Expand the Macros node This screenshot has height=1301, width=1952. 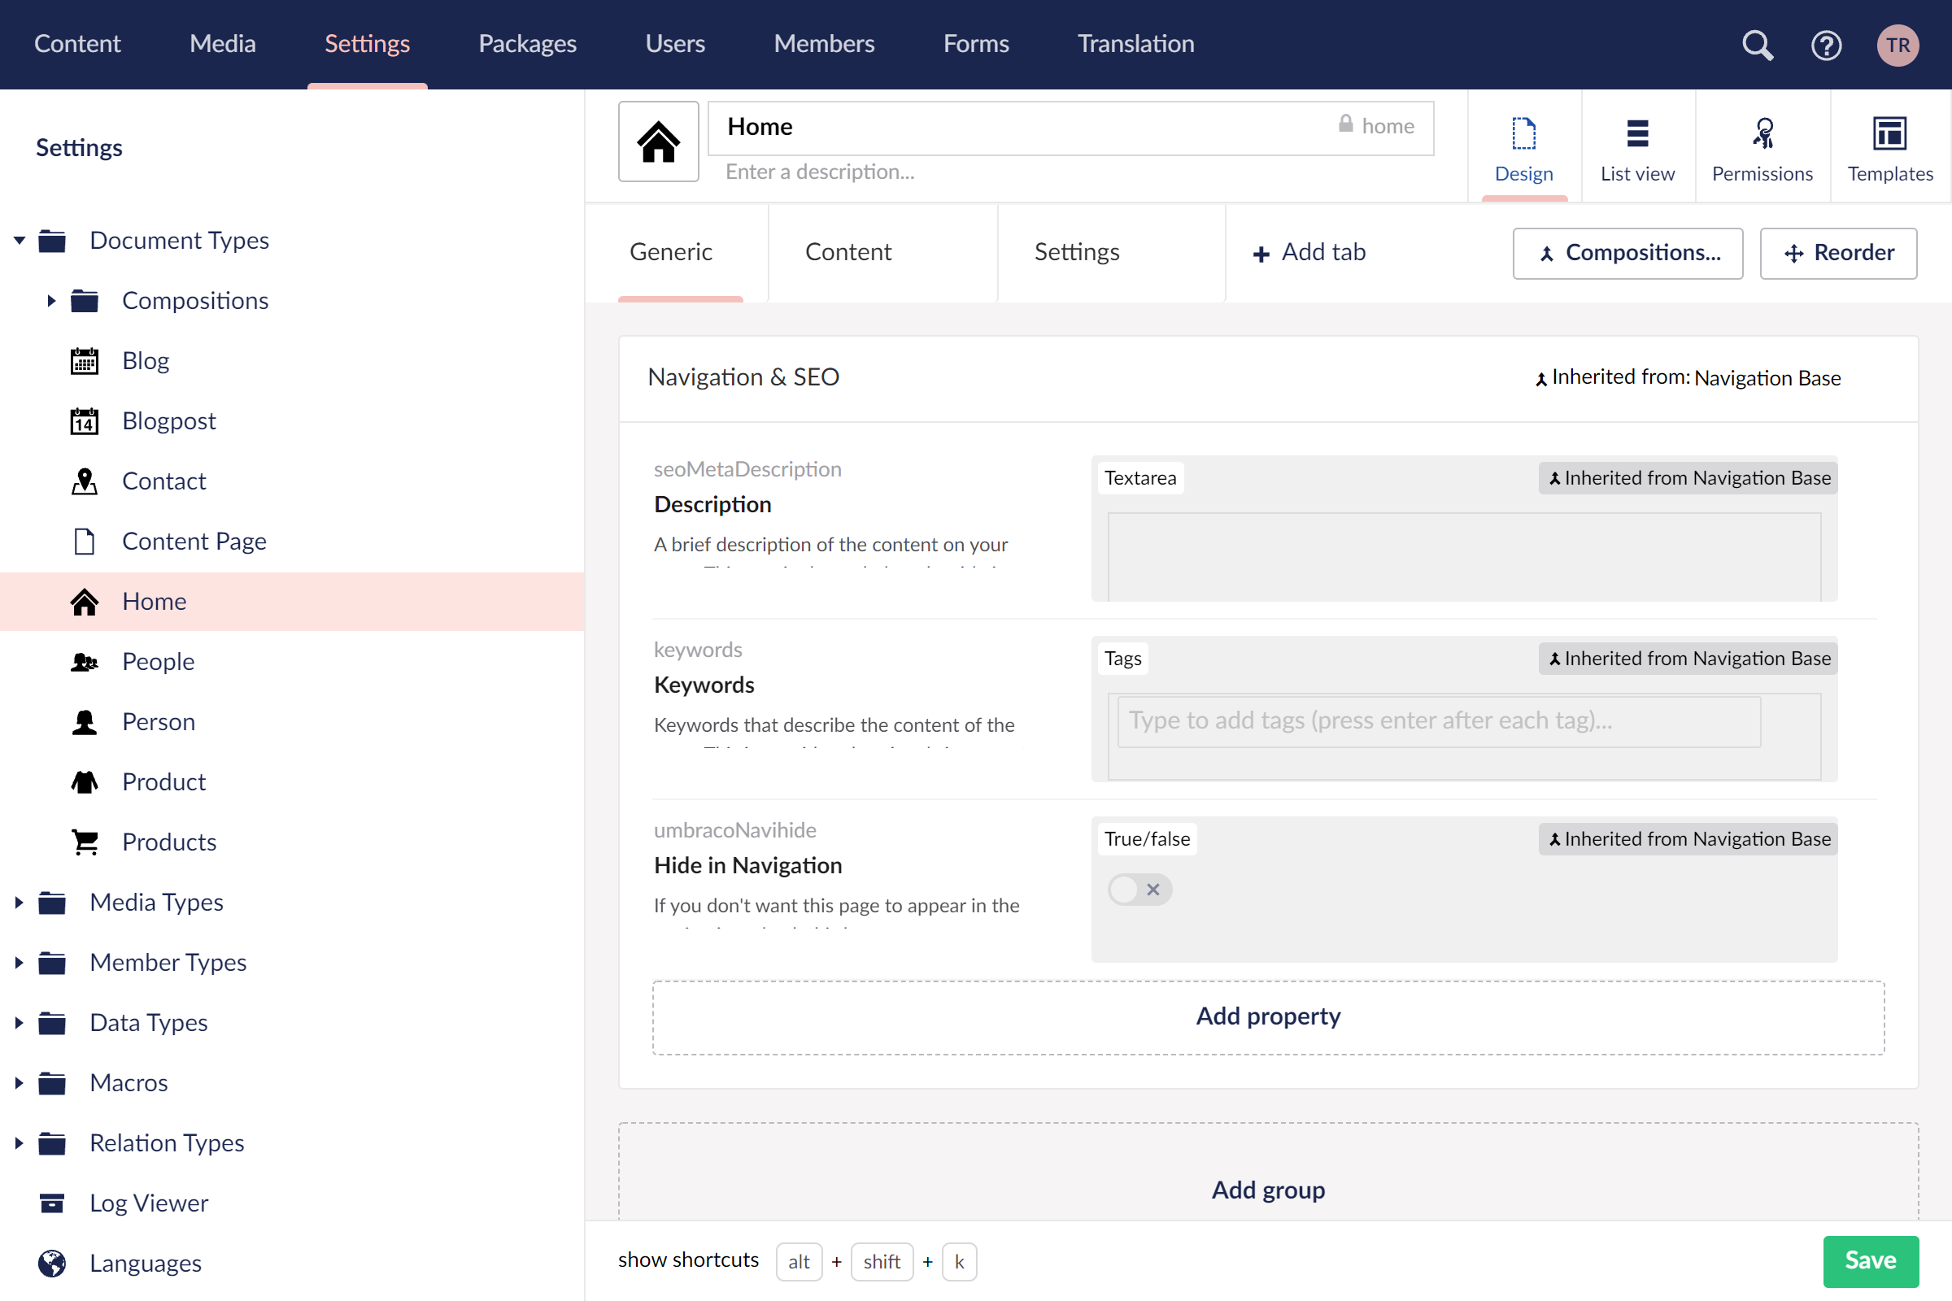[x=19, y=1083]
